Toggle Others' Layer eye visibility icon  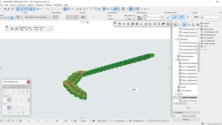36,30
